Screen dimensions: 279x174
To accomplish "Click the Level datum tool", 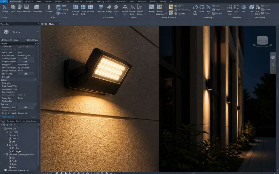I will coord(230,10).
